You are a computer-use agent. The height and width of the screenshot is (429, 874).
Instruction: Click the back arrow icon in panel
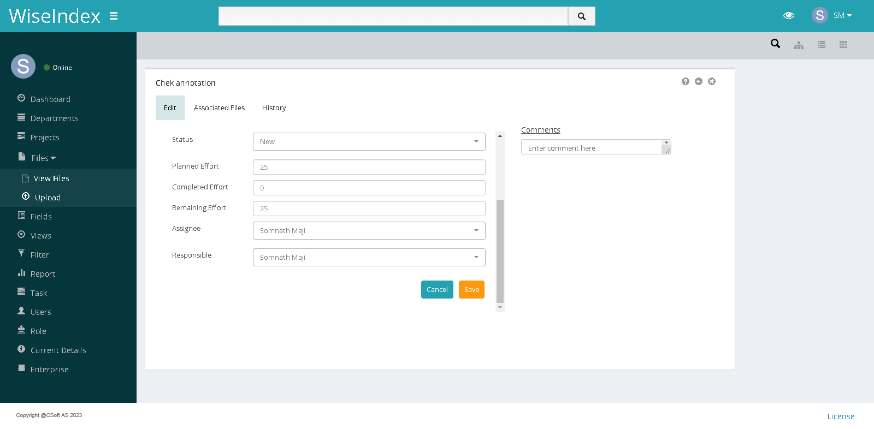(699, 81)
